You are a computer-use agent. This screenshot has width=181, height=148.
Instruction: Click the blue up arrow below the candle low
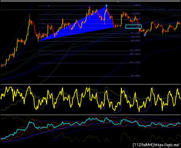coord(145,35)
